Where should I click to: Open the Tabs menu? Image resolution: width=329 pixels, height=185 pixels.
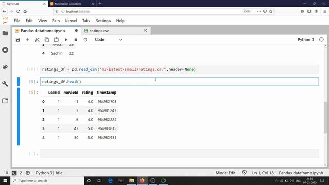[86, 21]
